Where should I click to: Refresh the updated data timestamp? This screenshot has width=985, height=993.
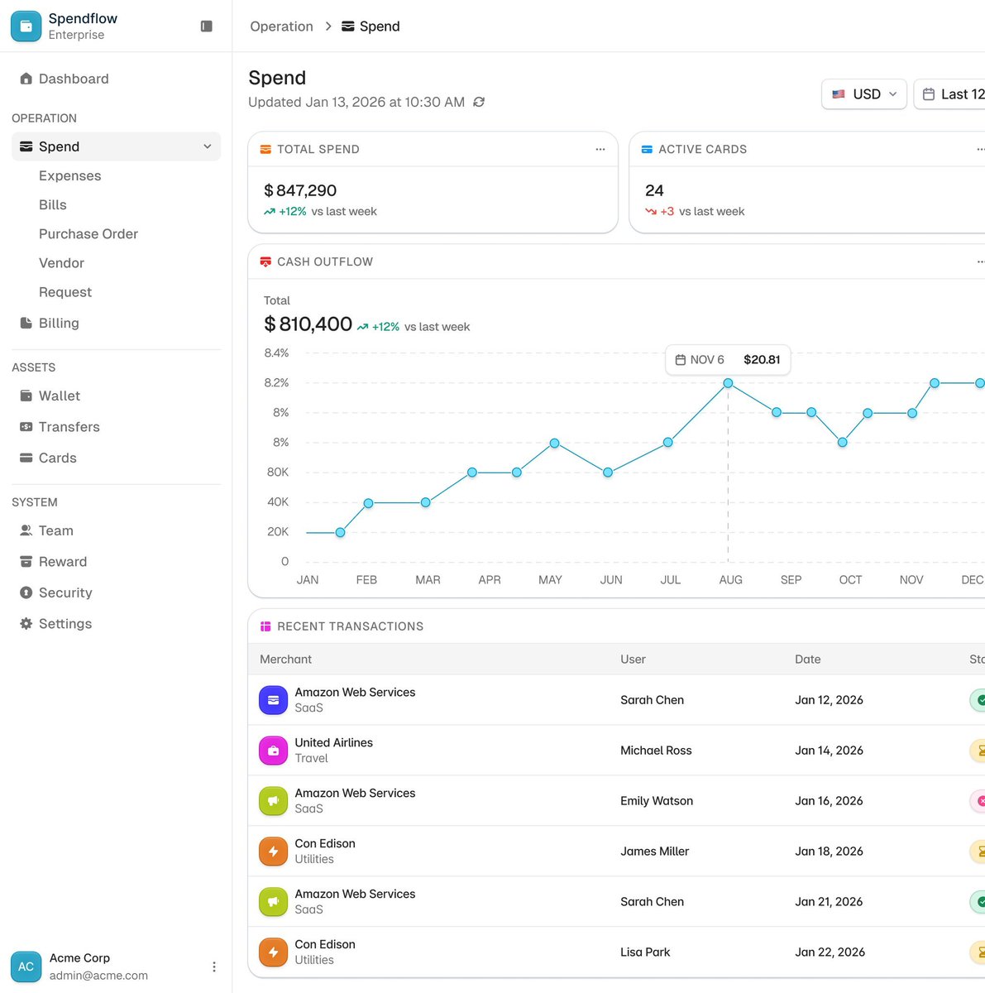pos(479,102)
